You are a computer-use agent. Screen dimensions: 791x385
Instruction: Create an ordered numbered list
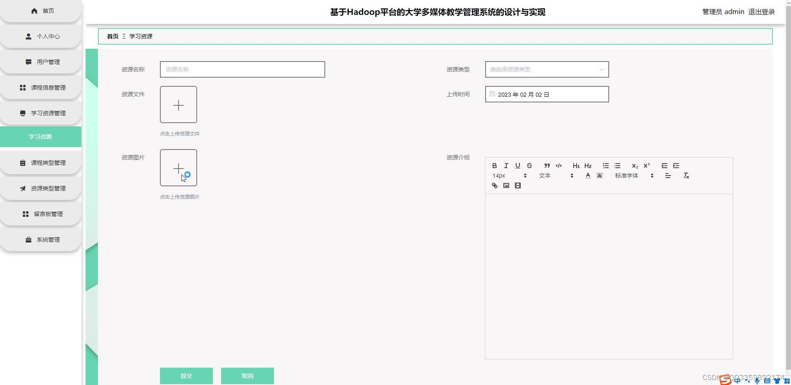click(605, 166)
